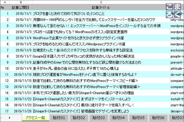Click date cell 2015/11/21
184x122 pixels.
(21, 93)
